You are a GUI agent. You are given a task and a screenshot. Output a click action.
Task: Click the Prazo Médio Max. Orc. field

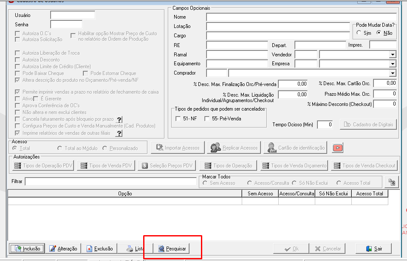(385, 94)
